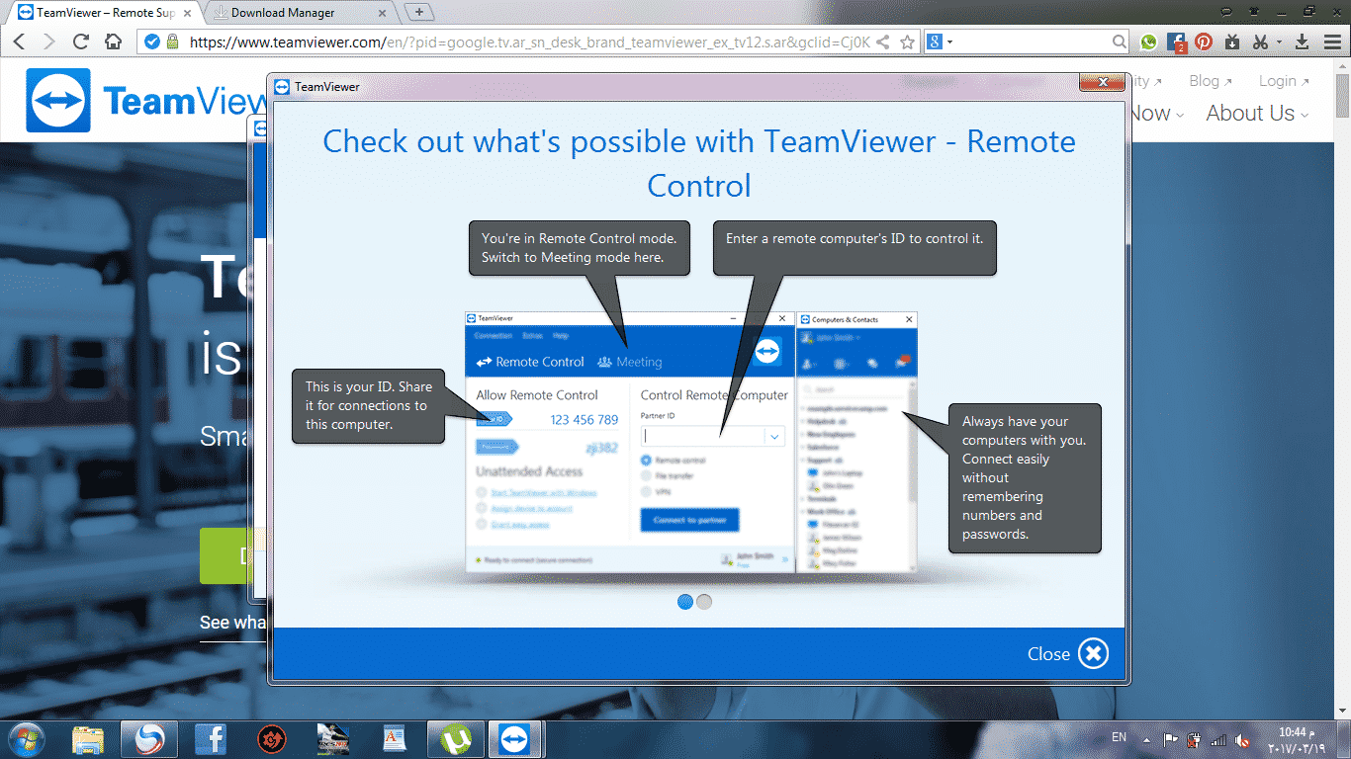
Task: Select the second slide indicator dot
Action: click(x=704, y=602)
